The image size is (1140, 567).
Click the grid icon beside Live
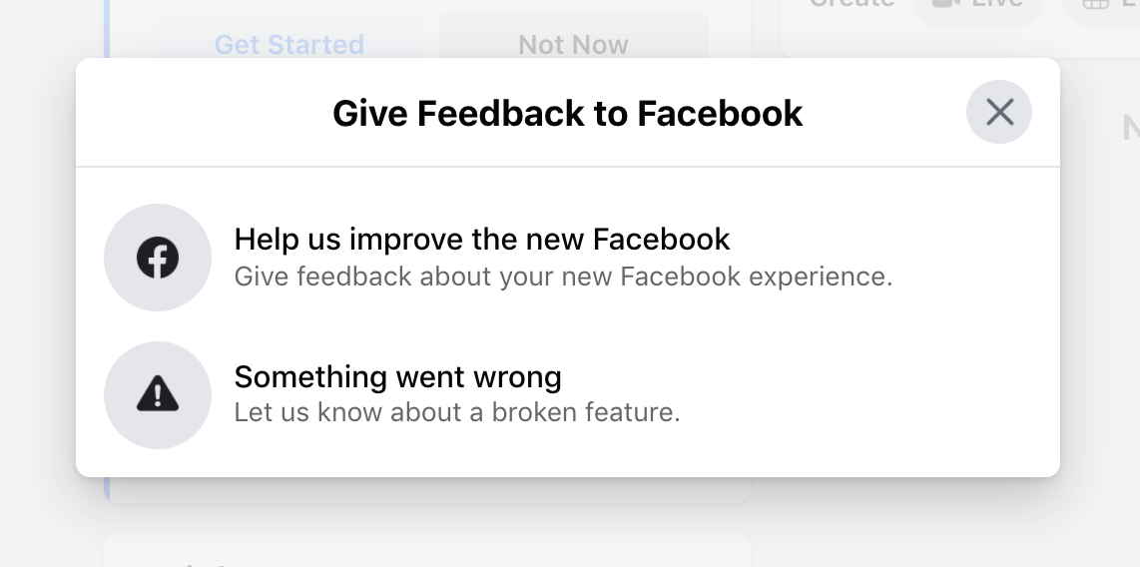point(1096,5)
